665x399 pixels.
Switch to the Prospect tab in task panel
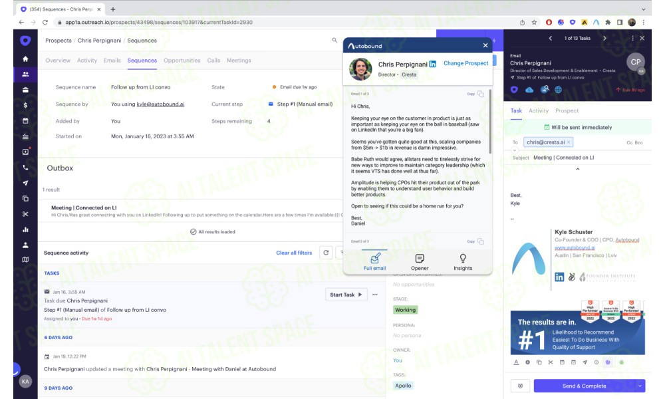[567, 110]
